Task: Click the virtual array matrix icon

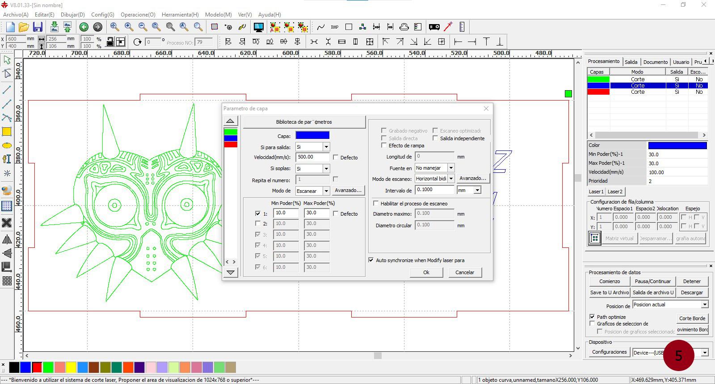Action: (595, 238)
